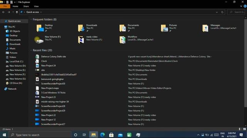Go up one folder level arrow
247x138 pixels.
(17, 12)
